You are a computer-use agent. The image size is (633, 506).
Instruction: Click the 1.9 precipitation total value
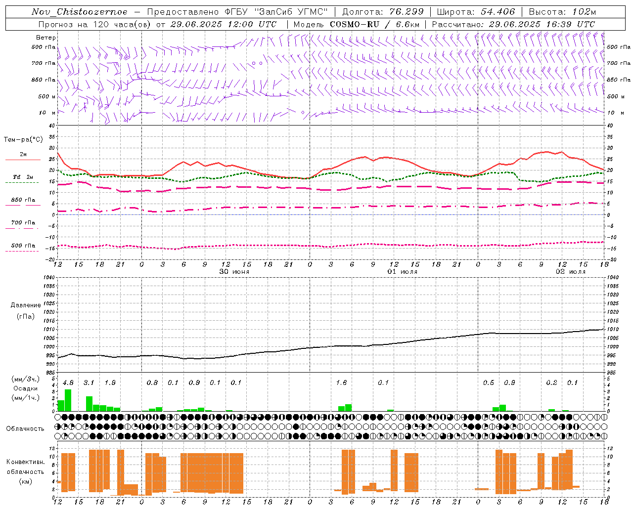click(x=110, y=382)
